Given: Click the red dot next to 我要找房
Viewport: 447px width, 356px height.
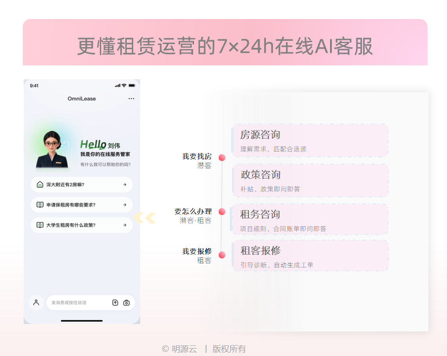Looking at the screenshot, I should (222, 158).
